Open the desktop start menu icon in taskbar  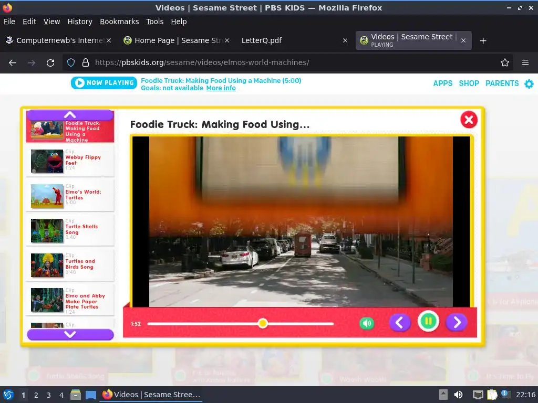coord(8,395)
